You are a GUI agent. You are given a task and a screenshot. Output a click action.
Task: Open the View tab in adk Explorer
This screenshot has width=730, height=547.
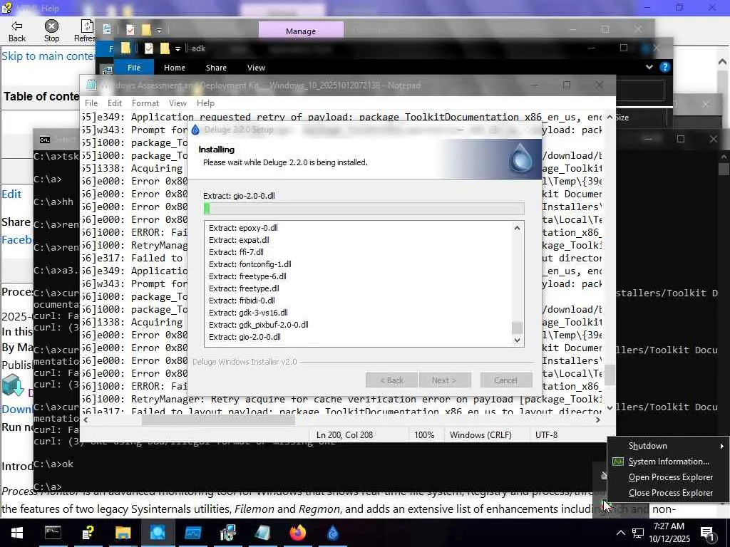256,68
